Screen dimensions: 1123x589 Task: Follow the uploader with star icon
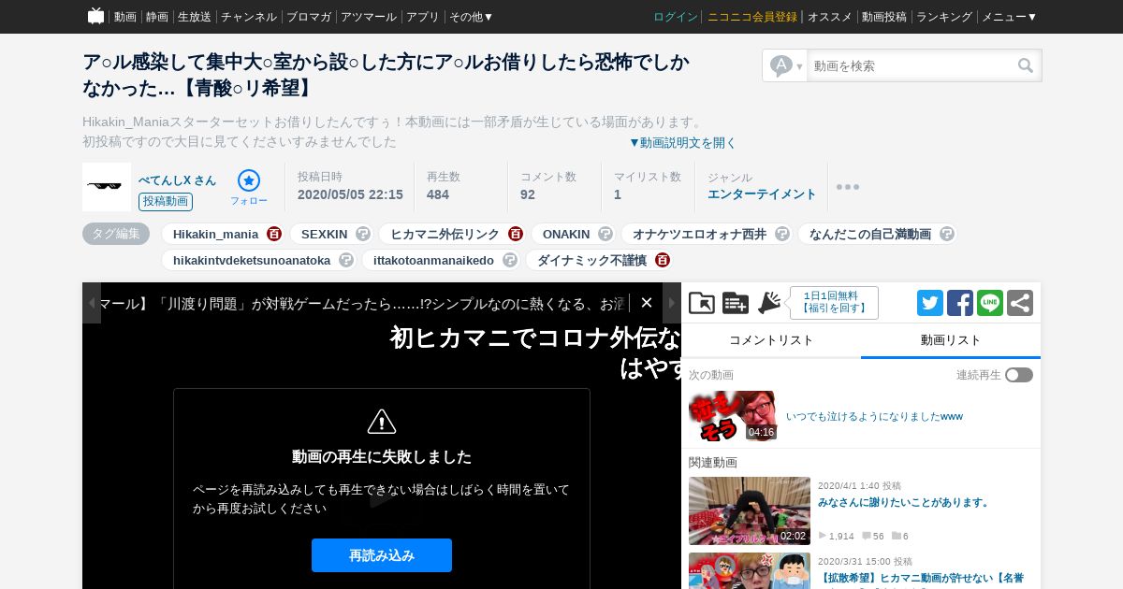[x=249, y=187]
